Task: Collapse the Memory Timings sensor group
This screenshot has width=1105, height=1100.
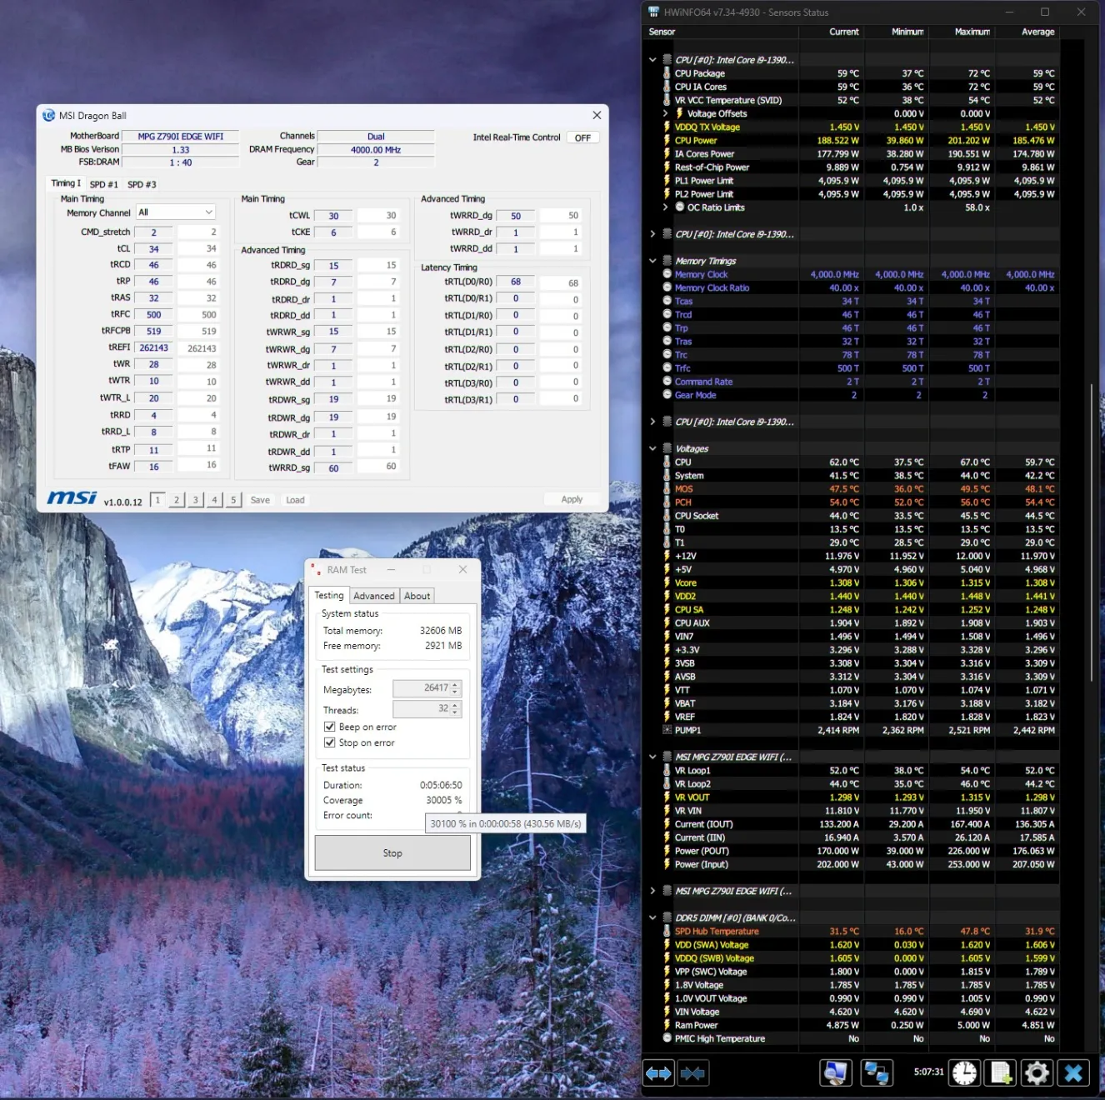Action: (x=652, y=261)
